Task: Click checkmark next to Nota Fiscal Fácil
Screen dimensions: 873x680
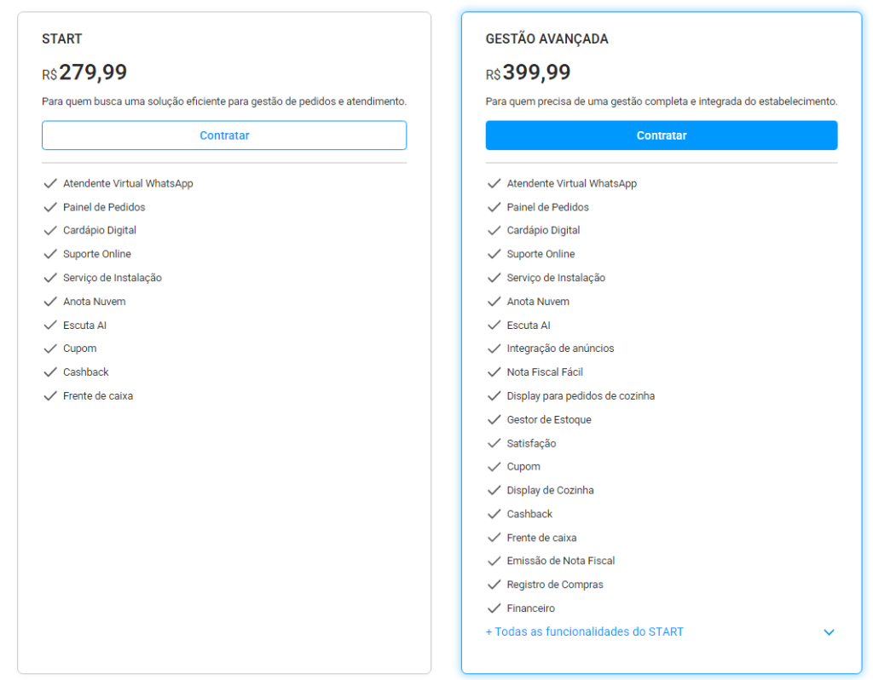Action: coord(494,372)
